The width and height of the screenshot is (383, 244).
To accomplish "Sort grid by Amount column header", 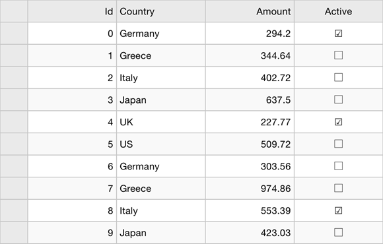I will click(x=250, y=11).
